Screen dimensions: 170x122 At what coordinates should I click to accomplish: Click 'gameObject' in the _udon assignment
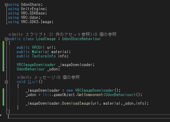64,95
